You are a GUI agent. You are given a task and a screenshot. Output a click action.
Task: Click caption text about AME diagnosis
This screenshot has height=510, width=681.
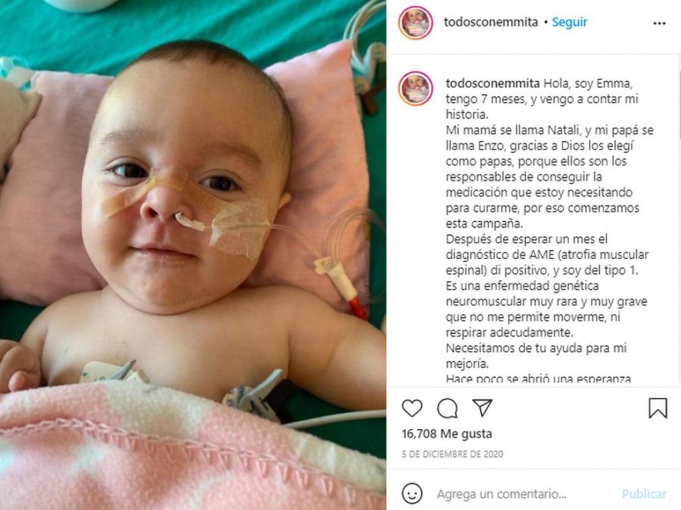(547, 255)
